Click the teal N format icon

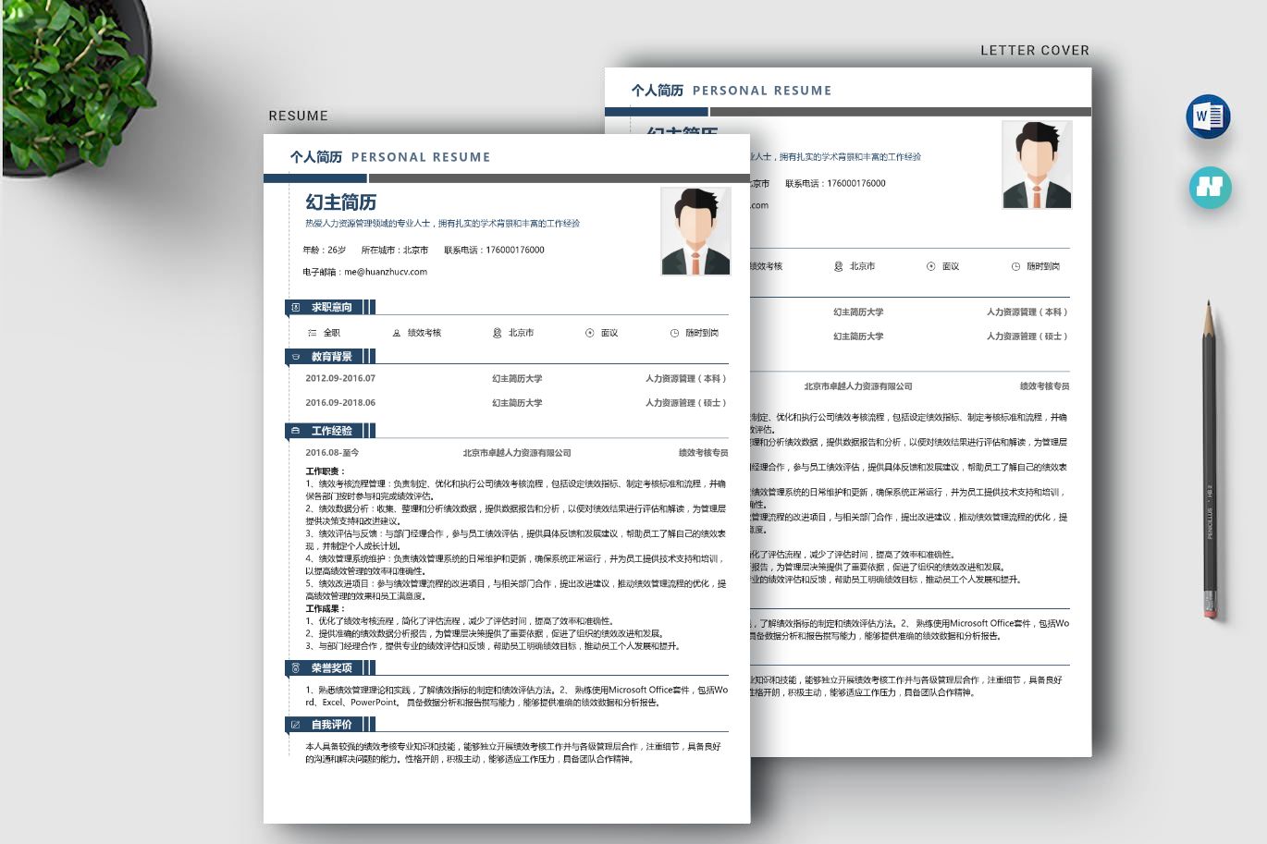click(x=1210, y=187)
